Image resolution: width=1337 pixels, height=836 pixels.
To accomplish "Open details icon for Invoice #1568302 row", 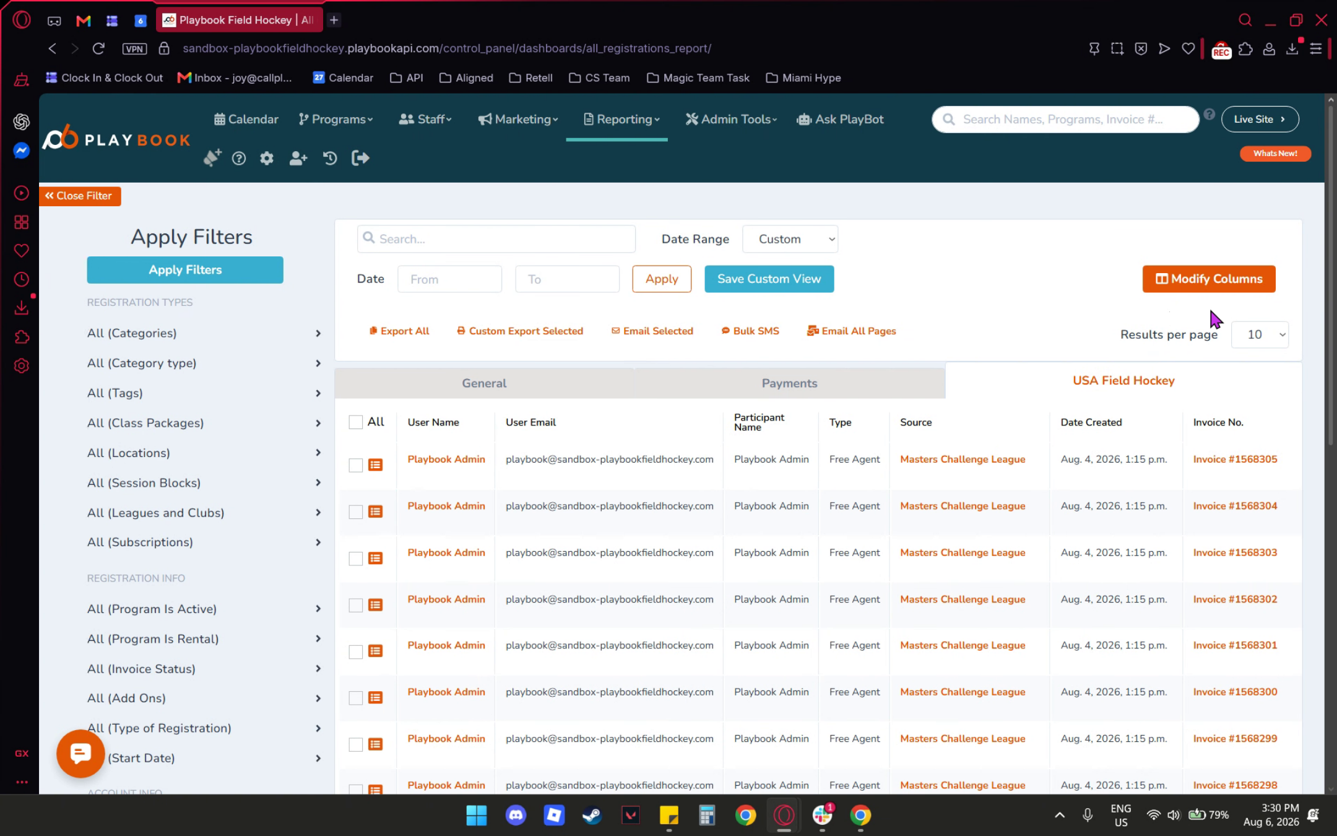I will click(x=375, y=605).
